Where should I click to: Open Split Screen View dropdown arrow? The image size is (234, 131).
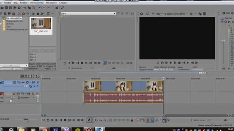pos(162,14)
